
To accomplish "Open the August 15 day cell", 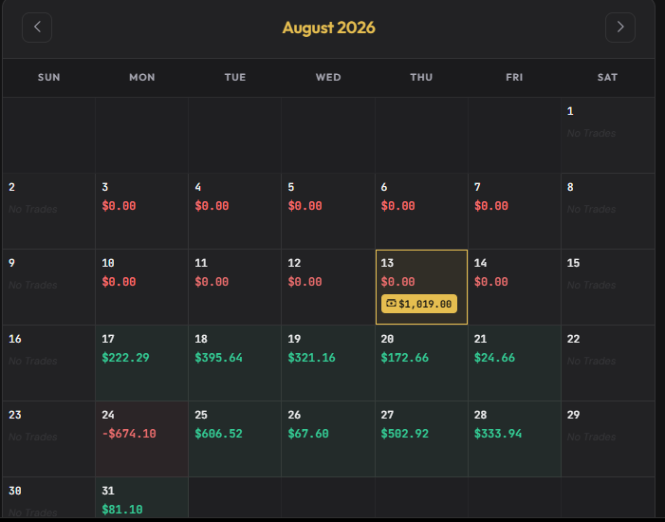I will tap(608, 288).
